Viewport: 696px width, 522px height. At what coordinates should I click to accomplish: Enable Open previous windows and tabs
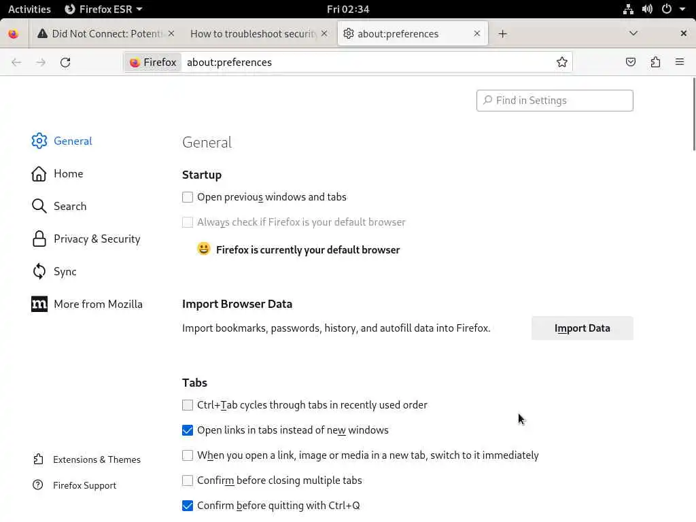188,197
